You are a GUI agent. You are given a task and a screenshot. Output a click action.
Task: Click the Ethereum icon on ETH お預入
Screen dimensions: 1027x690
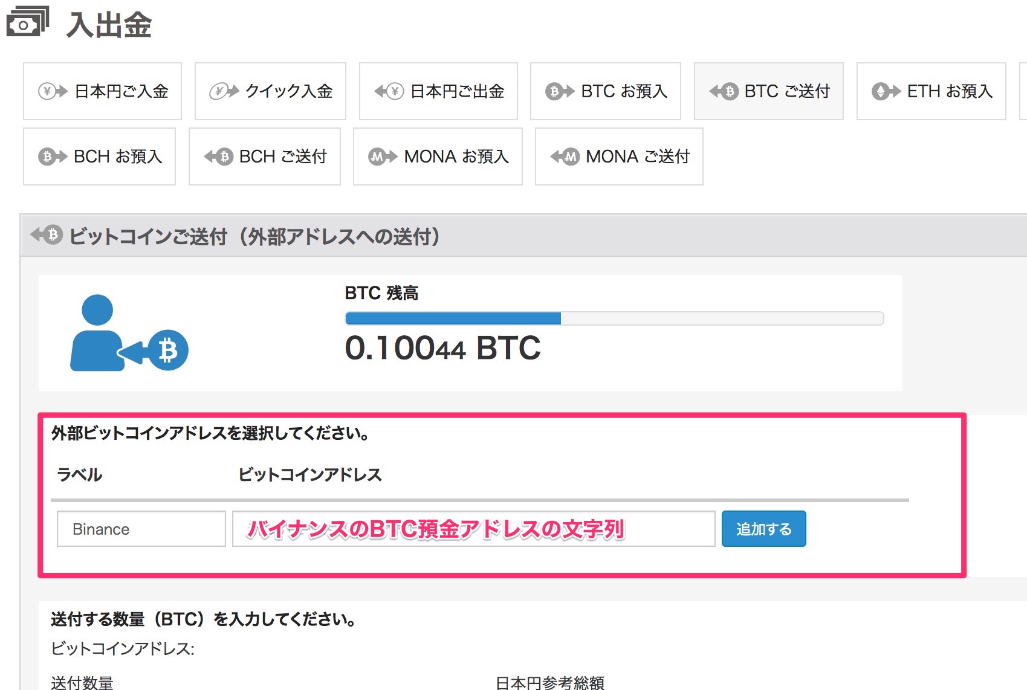(x=886, y=91)
